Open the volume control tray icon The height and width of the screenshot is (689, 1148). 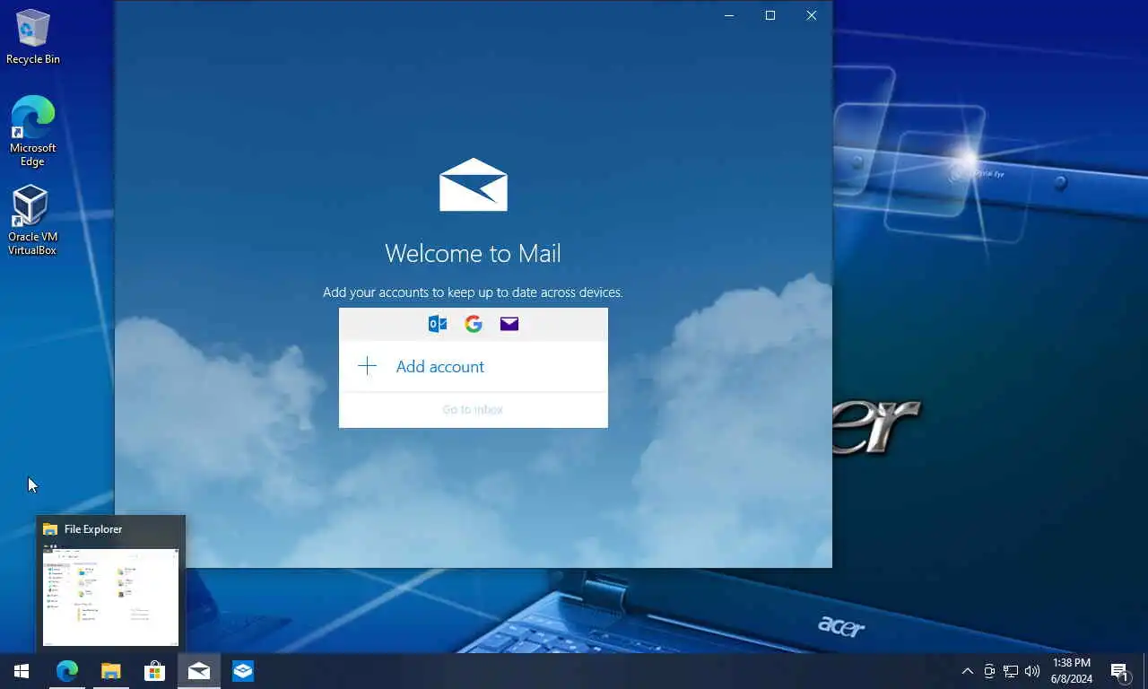pos(1032,671)
